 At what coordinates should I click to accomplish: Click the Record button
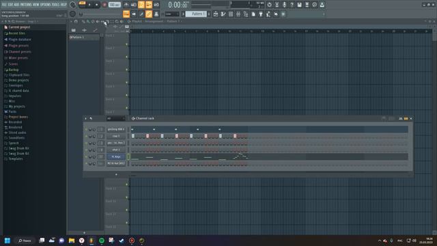click(104, 5)
